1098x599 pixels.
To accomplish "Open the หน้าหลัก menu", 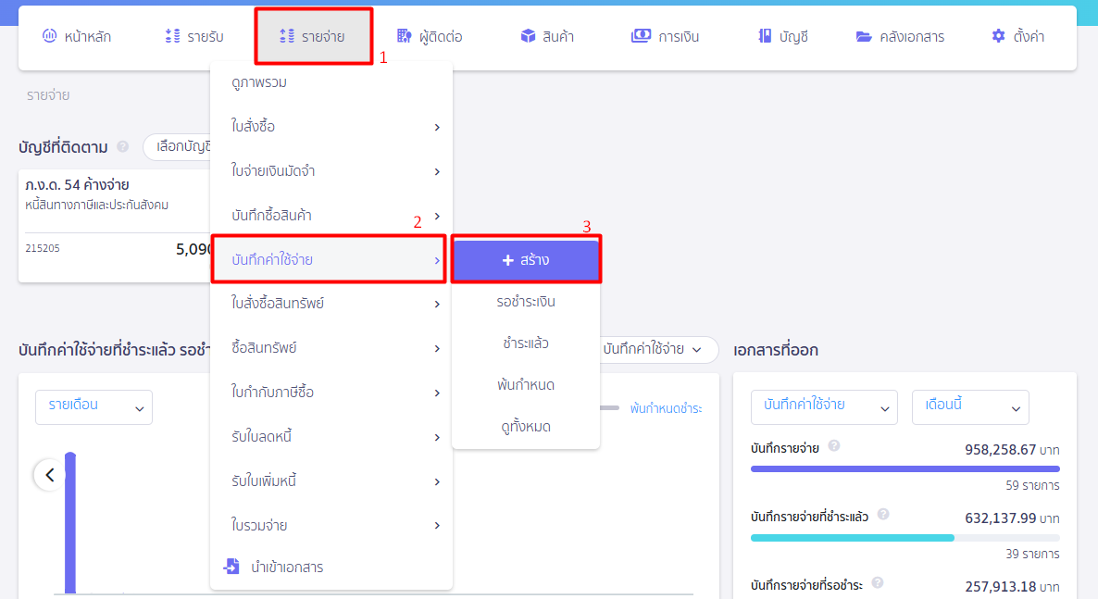I will (76, 36).
